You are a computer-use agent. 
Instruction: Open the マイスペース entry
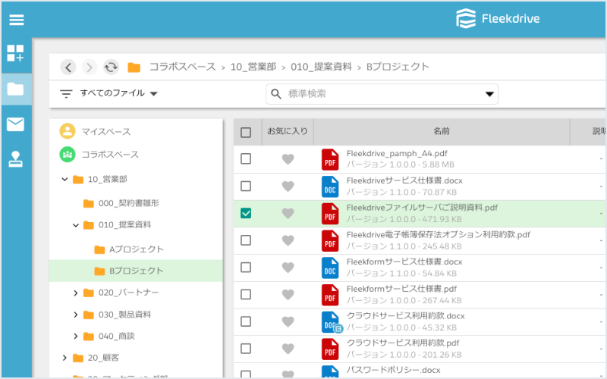click(105, 131)
